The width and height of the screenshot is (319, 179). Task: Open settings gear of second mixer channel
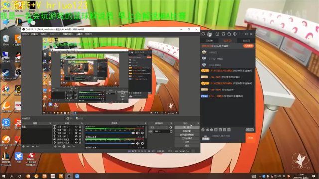[x=142, y=143]
